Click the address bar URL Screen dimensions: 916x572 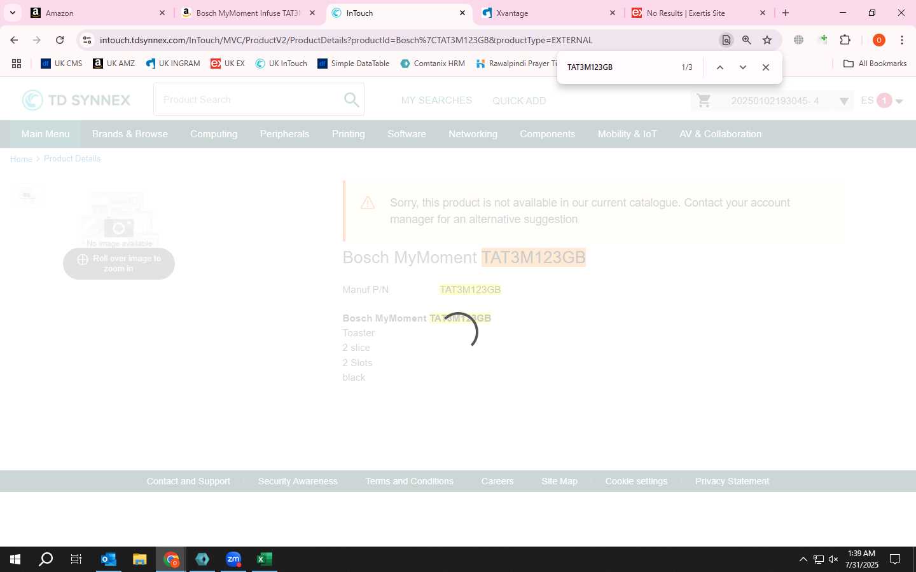click(x=345, y=40)
